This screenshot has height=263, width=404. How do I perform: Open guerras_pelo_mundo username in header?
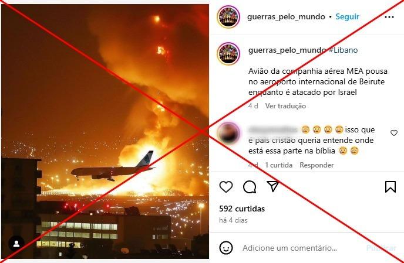(x=286, y=17)
